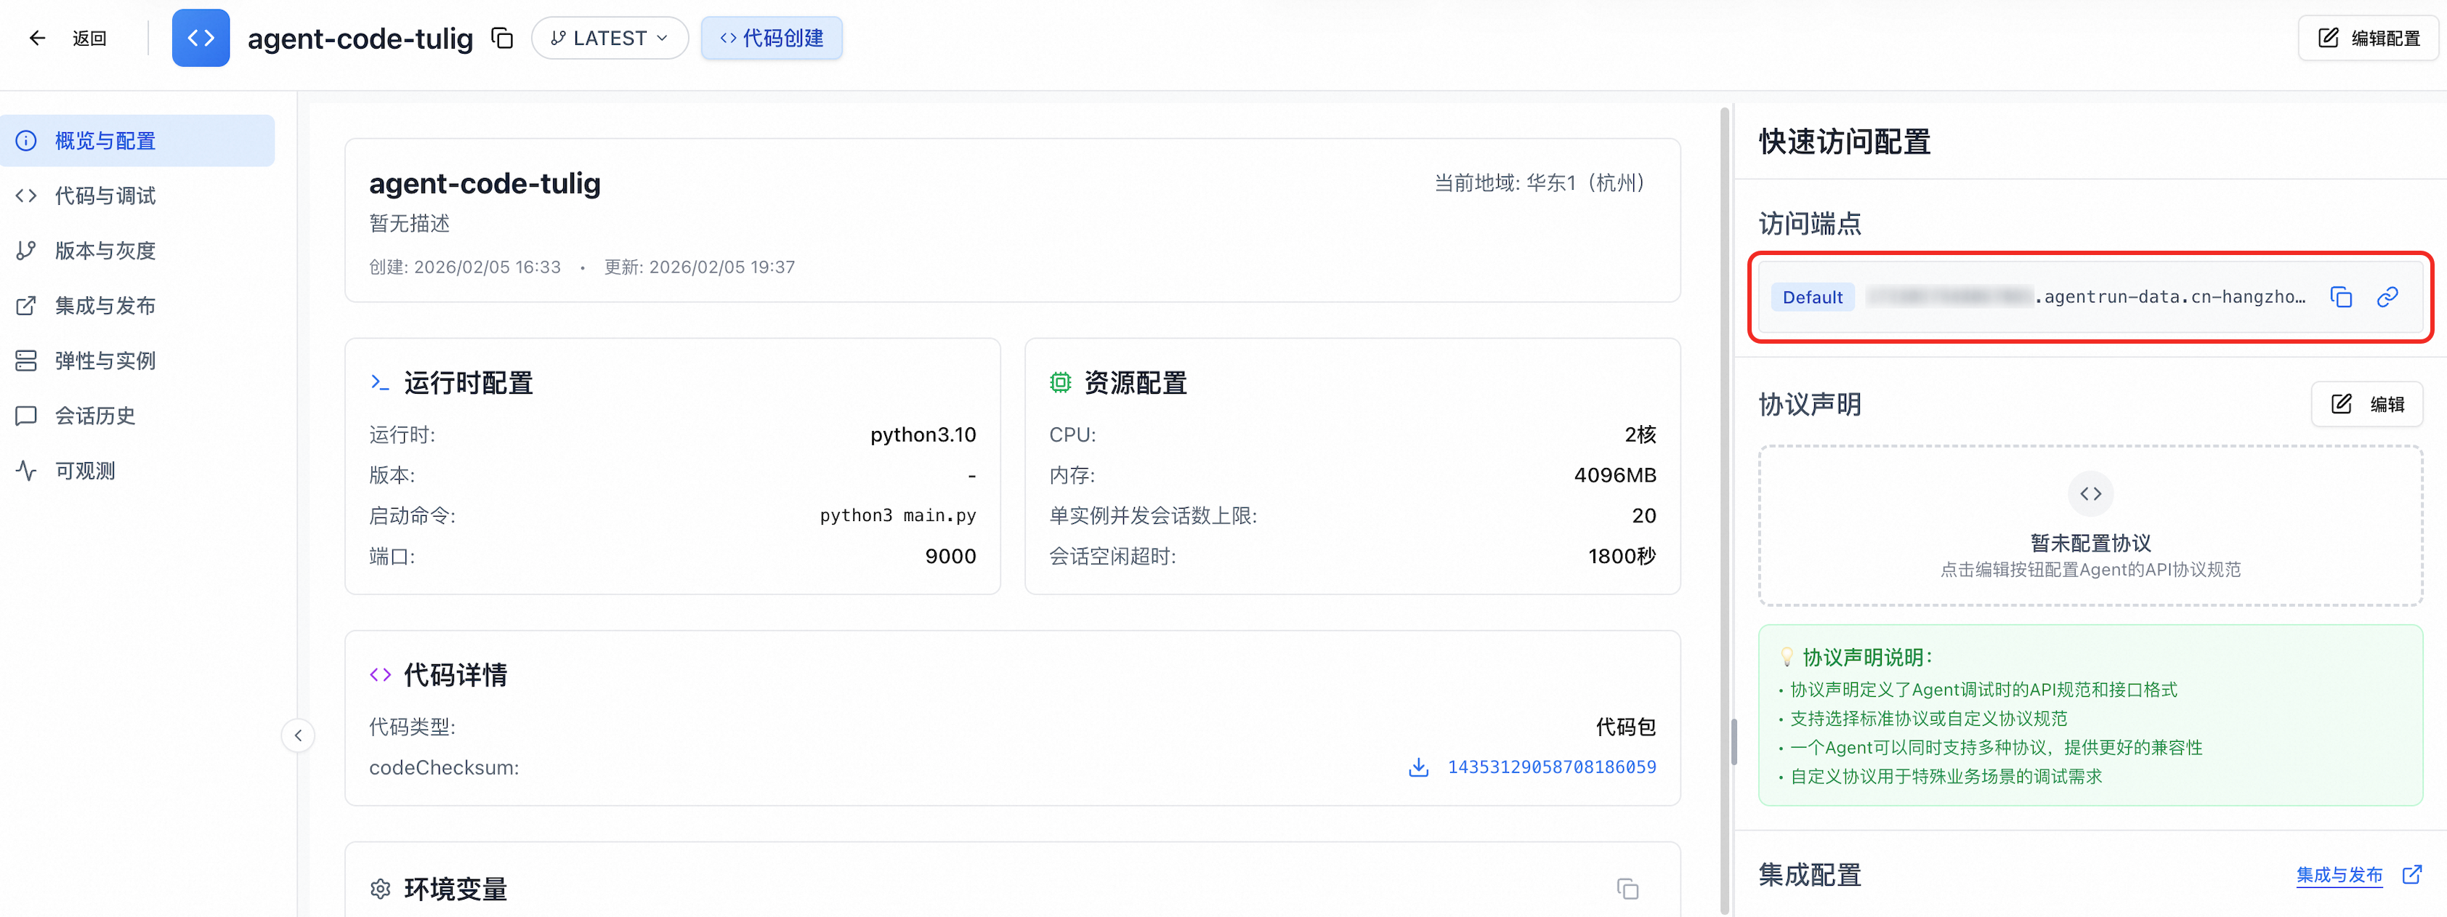
Task: Copy environment variables with copy icon
Action: pos(1627,889)
